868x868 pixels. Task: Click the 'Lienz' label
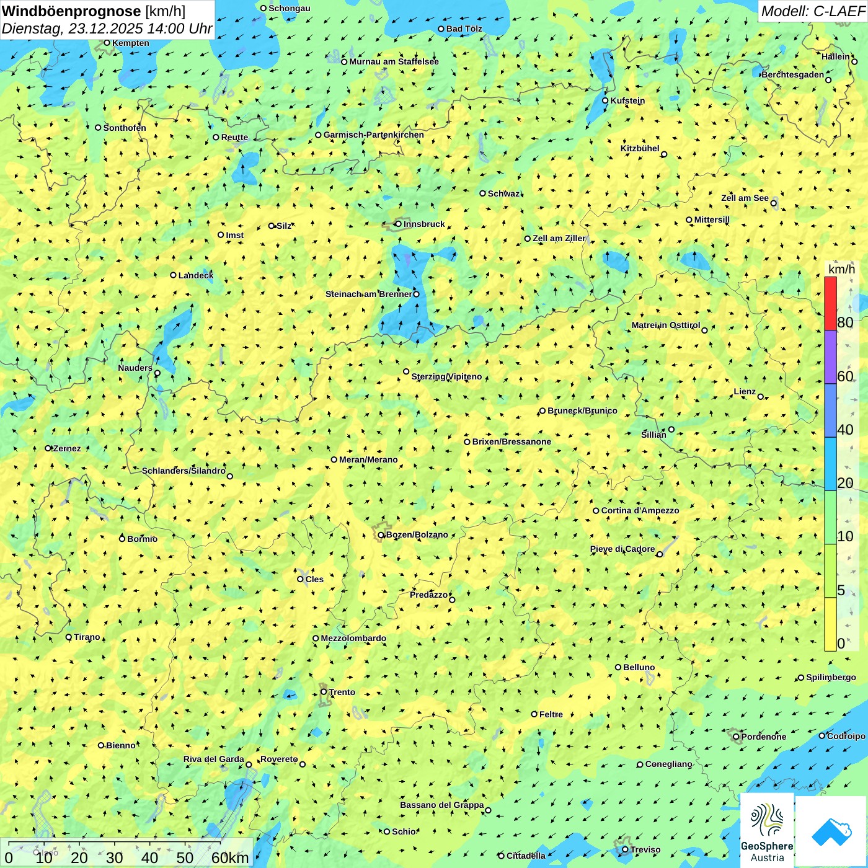point(745,391)
